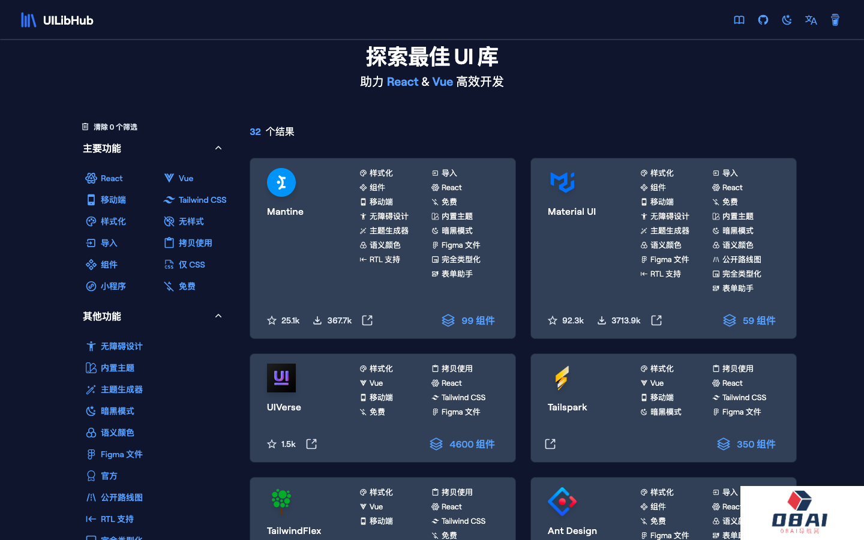Open the language translation icon

pyautogui.click(x=811, y=20)
